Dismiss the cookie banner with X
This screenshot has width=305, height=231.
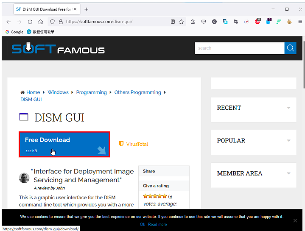(x=295, y=220)
